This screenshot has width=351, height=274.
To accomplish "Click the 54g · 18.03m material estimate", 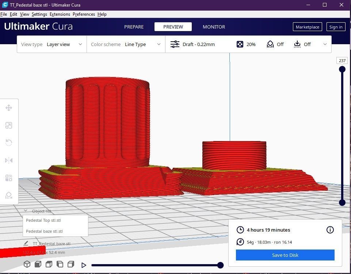I will point(269,242).
